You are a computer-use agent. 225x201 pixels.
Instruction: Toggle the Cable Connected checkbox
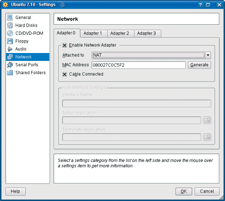click(x=65, y=74)
